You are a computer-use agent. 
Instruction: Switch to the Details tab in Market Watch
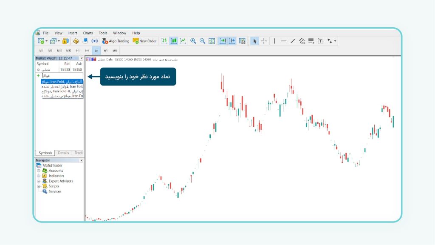[63, 153]
